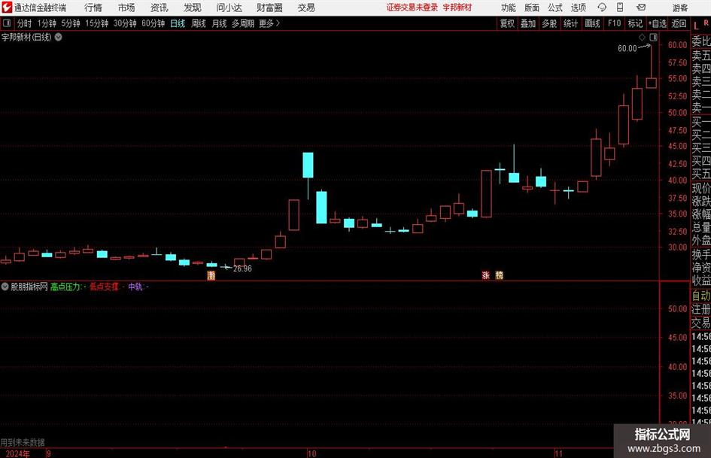Click the diamond icon above the chart
This screenshot has height=458, width=711.
pyautogui.click(x=642, y=37)
